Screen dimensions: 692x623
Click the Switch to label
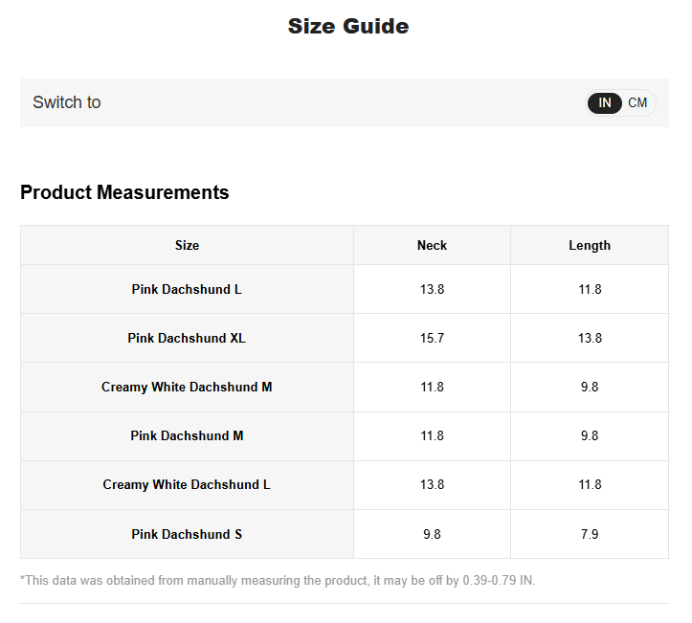(67, 102)
